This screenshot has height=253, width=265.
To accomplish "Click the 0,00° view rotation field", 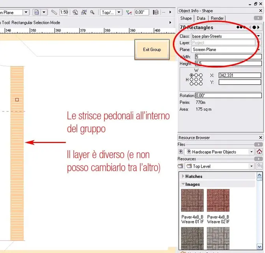I will pyautogui.click(x=142, y=12).
